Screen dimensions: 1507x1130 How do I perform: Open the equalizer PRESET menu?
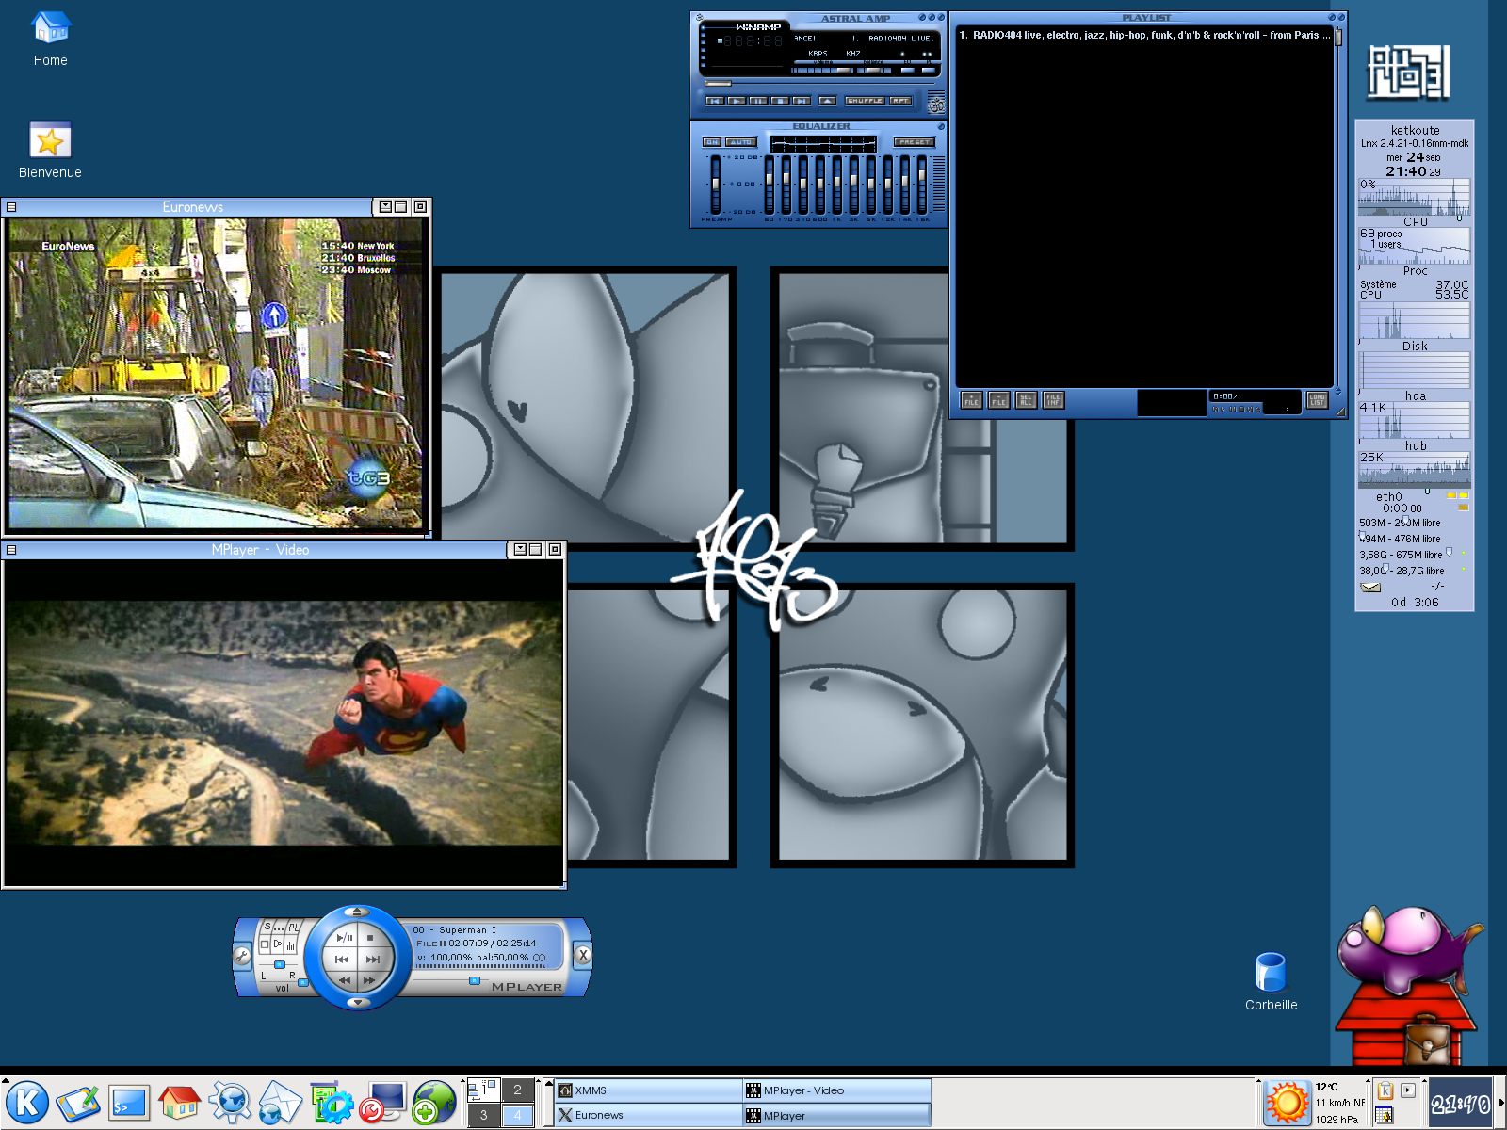click(x=914, y=142)
